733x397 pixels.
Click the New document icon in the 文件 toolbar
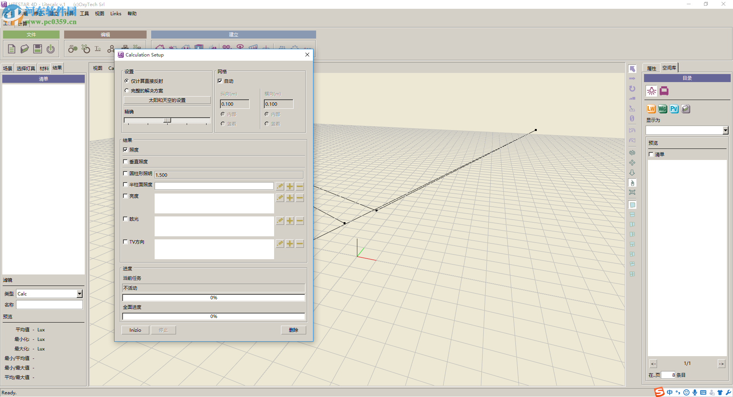[x=11, y=49]
